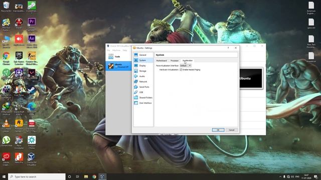Select the Google Chrome desktop icon
321x180 pixels.
click(x=6, y=58)
